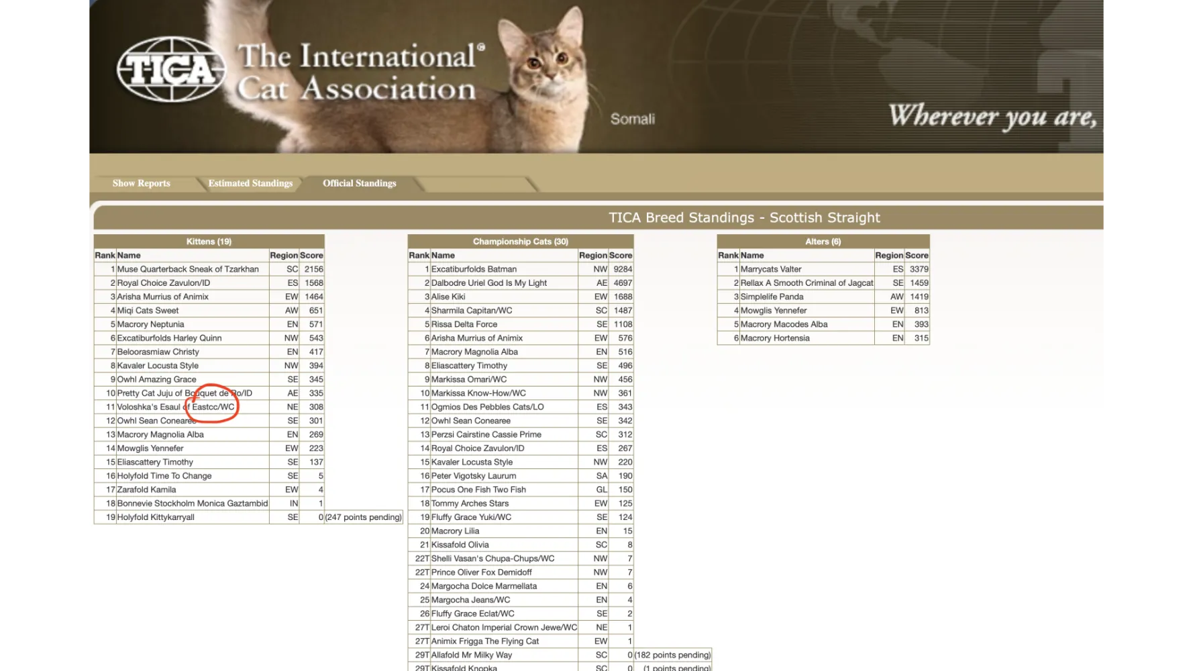Screen dimensions: 1193x671
Task: Click Markissa Omari/WC entry
Action: [x=469, y=379]
